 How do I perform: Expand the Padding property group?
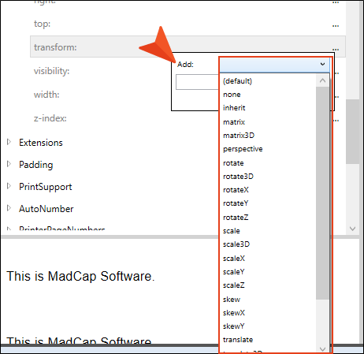pyautogui.click(x=9, y=164)
